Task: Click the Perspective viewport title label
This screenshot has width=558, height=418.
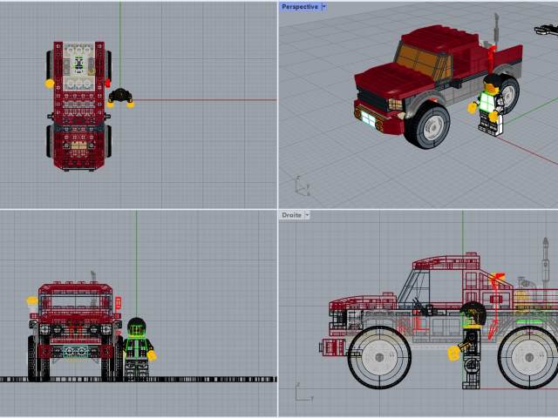Action: (x=300, y=7)
